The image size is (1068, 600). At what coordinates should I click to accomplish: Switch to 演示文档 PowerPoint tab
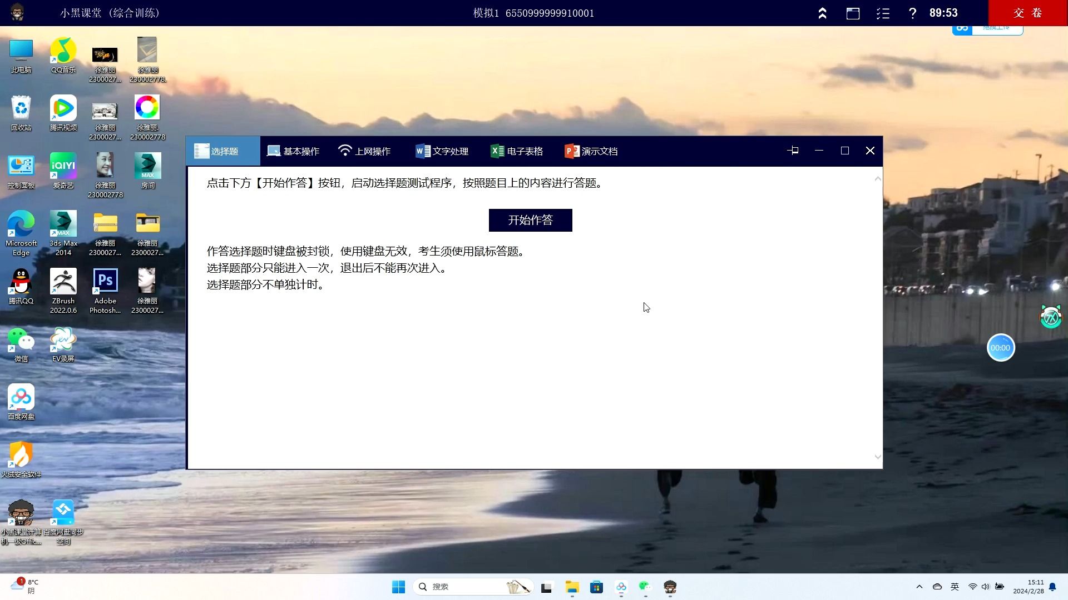coord(591,151)
